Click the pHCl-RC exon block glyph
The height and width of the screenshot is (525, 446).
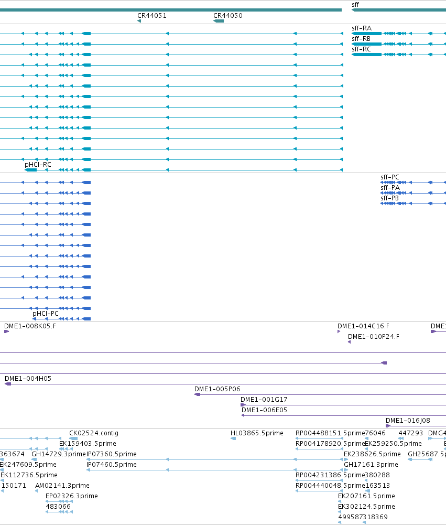tap(31, 170)
